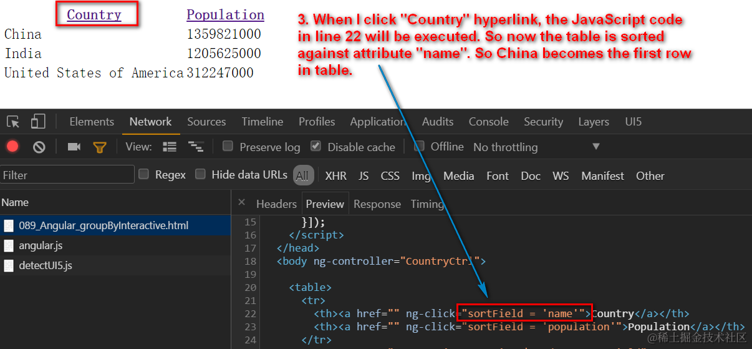
Task: Show the Headers tab of request
Action: click(x=276, y=204)
